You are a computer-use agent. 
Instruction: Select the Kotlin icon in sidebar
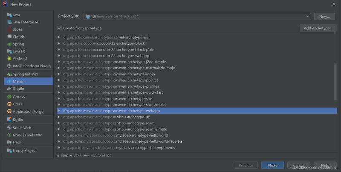(9, 120)
